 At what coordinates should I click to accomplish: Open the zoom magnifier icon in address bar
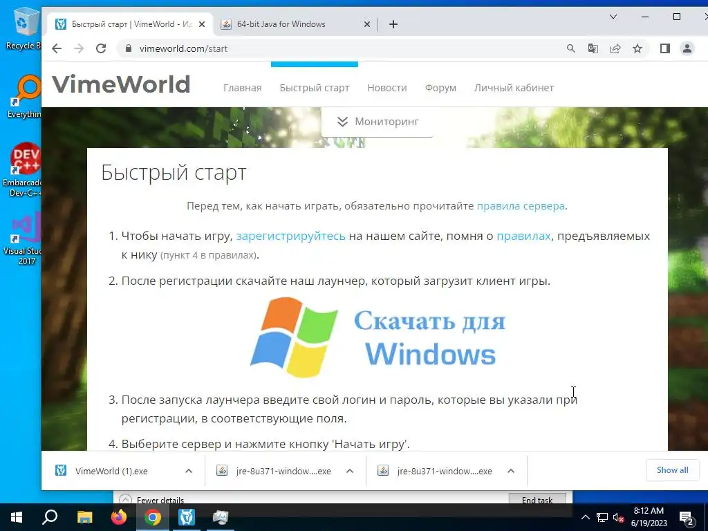[x=570, y=48]
